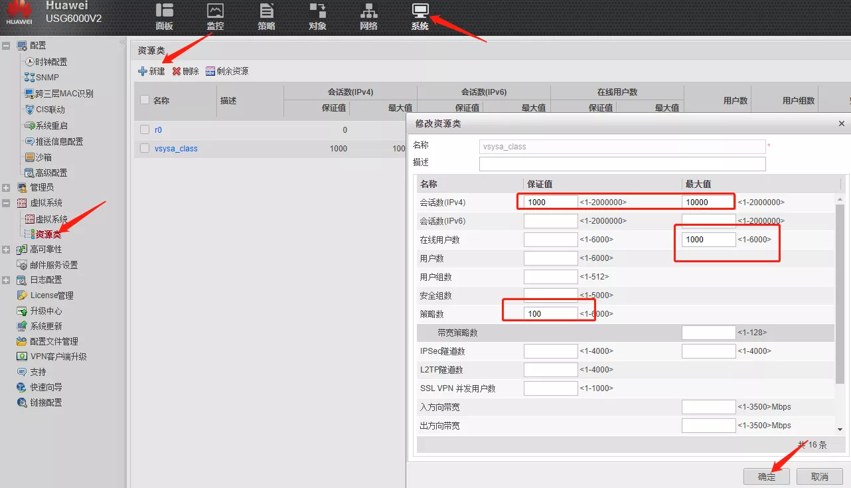This screenshot has height=488, width=851.
Task: Check the vsysa_class row checkbox
Action: click(145, 148)
